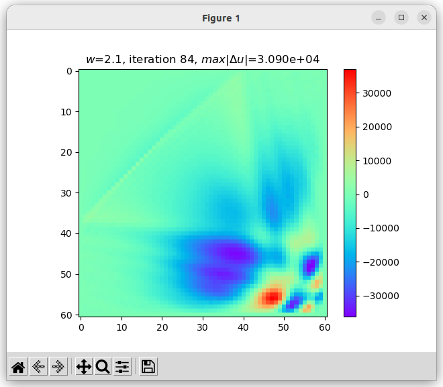Click the x-axis tick label 60
This screenshot has height=387, width=443.
325,327
